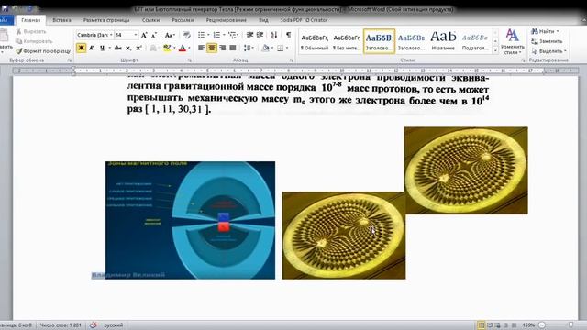Decrease font size with Shrink Font icon
Screen dimensions: 587x330
pyautogui.click(x=154, y=35)
